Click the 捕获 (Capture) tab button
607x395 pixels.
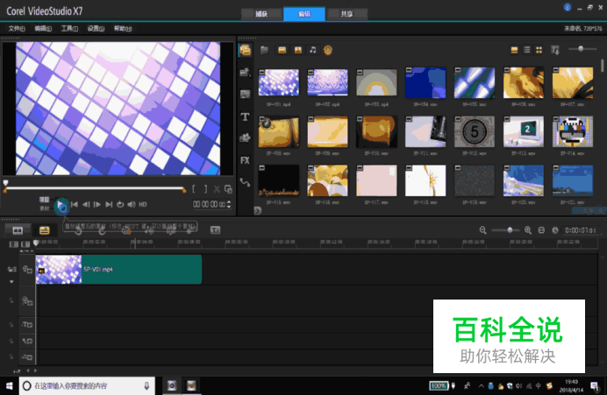coord(261,14)
